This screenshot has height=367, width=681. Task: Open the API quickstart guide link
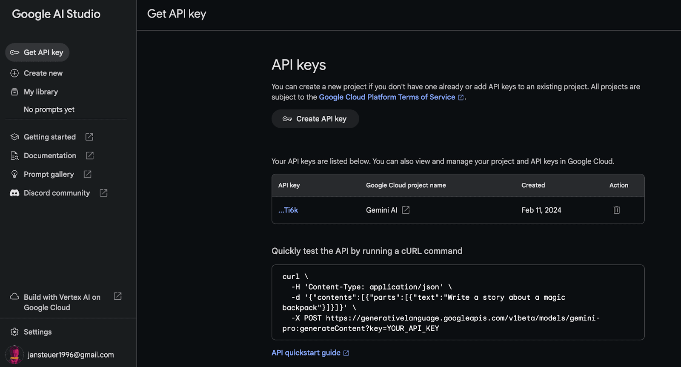[x=306, y=353]
